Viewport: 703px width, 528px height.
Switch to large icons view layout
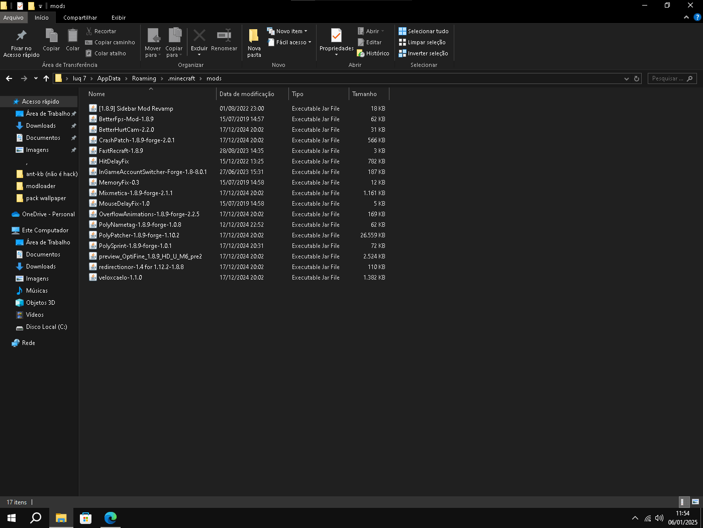[x=695, y=502]
